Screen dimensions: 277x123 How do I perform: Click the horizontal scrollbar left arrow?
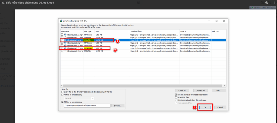pos(62,86)
